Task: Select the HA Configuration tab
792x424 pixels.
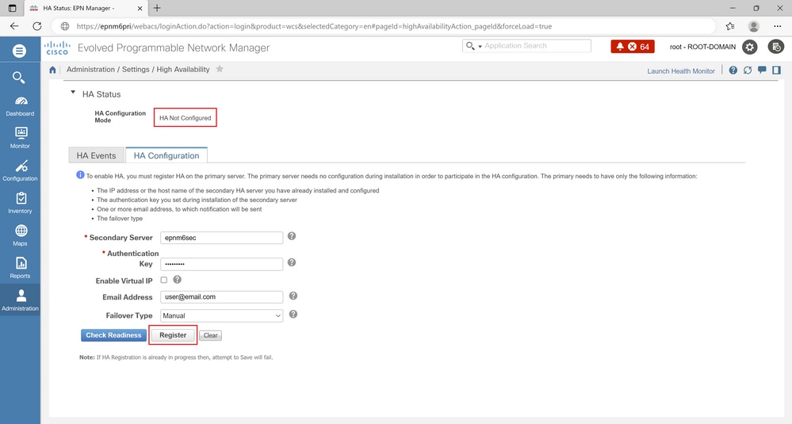Action: point(166,155)
